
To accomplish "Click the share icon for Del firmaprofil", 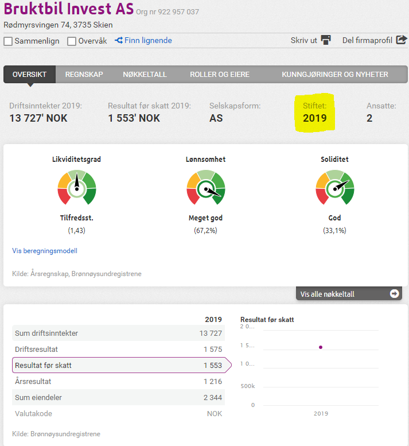I will click(402, 40).
